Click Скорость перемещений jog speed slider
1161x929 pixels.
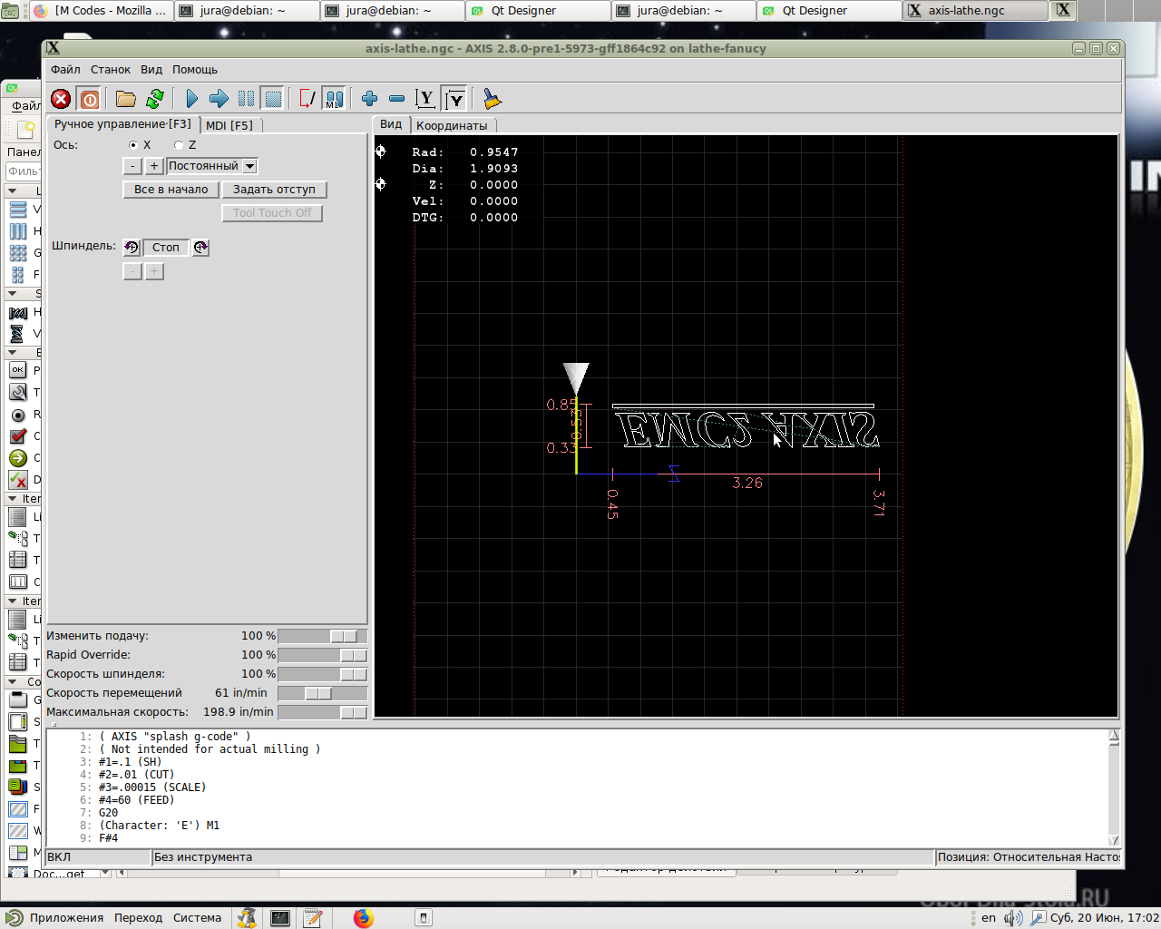(322, 693)
